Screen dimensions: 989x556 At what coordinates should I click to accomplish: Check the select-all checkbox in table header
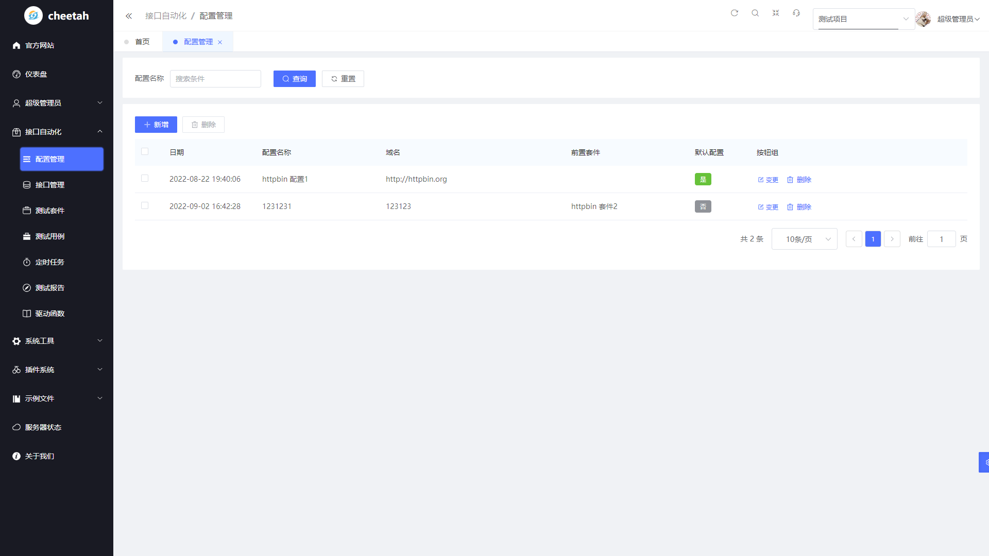pos(145,151)
